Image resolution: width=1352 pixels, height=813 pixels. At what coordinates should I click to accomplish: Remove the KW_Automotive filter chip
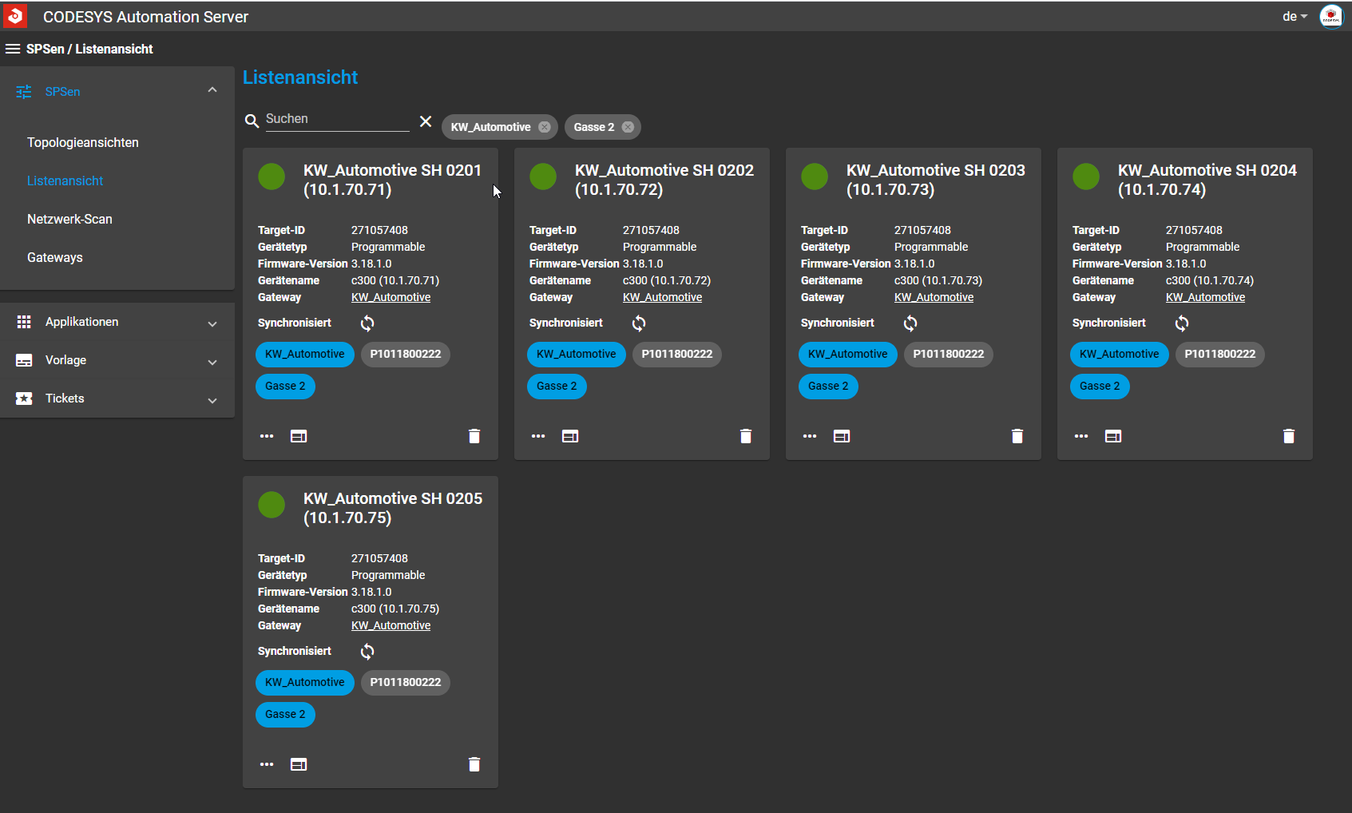coord(545,127)
